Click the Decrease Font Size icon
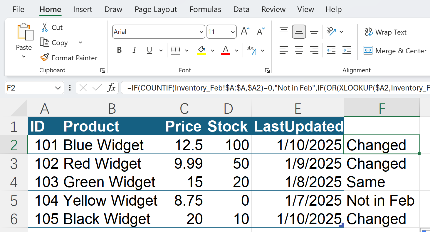Image resolution: width=430 pixels, height=232 pixels. point(261,32)
